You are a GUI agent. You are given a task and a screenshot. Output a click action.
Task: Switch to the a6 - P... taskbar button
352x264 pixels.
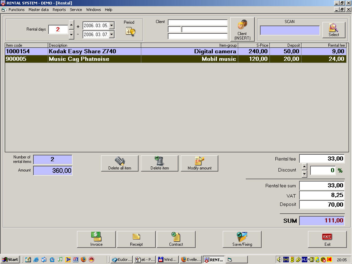click(145, 260)
